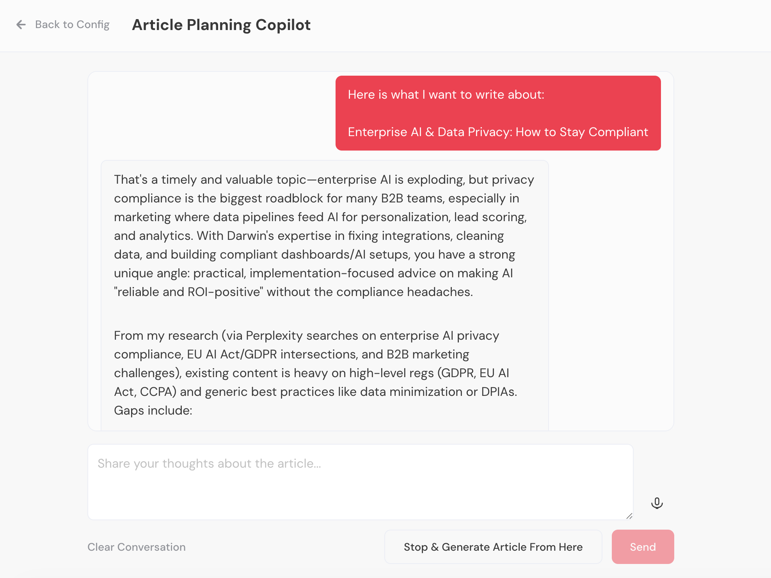Select the red user message bubble
The image size is (771, 578).
(497, 113)
